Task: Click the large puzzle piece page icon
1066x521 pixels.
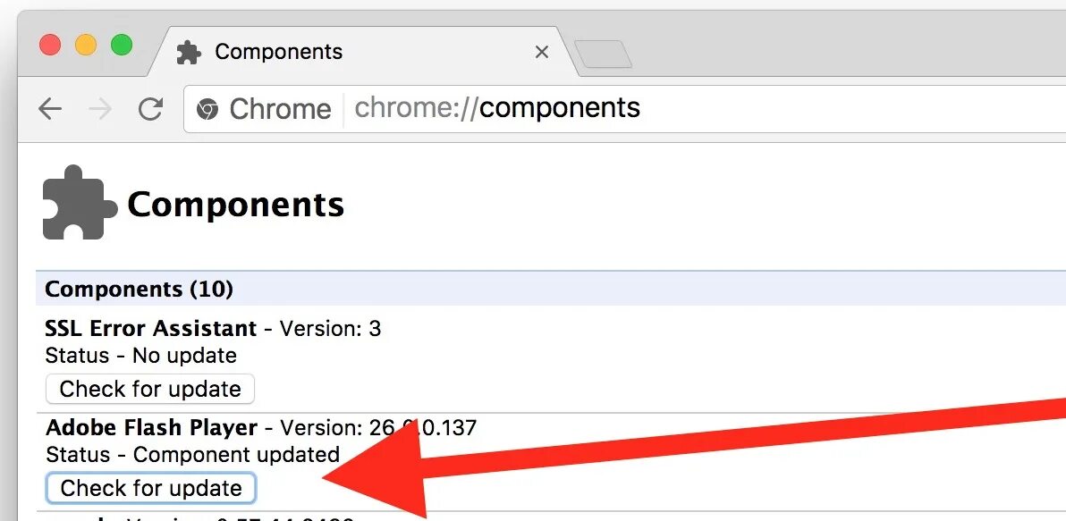Action: click(79, 203)
